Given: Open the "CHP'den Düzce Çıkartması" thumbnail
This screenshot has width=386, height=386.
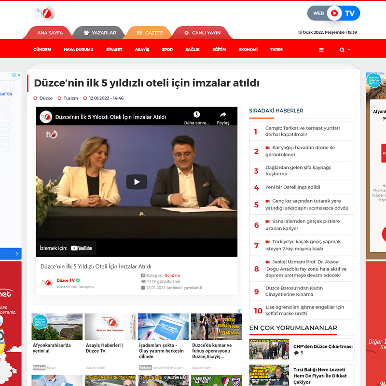Looking at the screenshot, I should point(269,349).
